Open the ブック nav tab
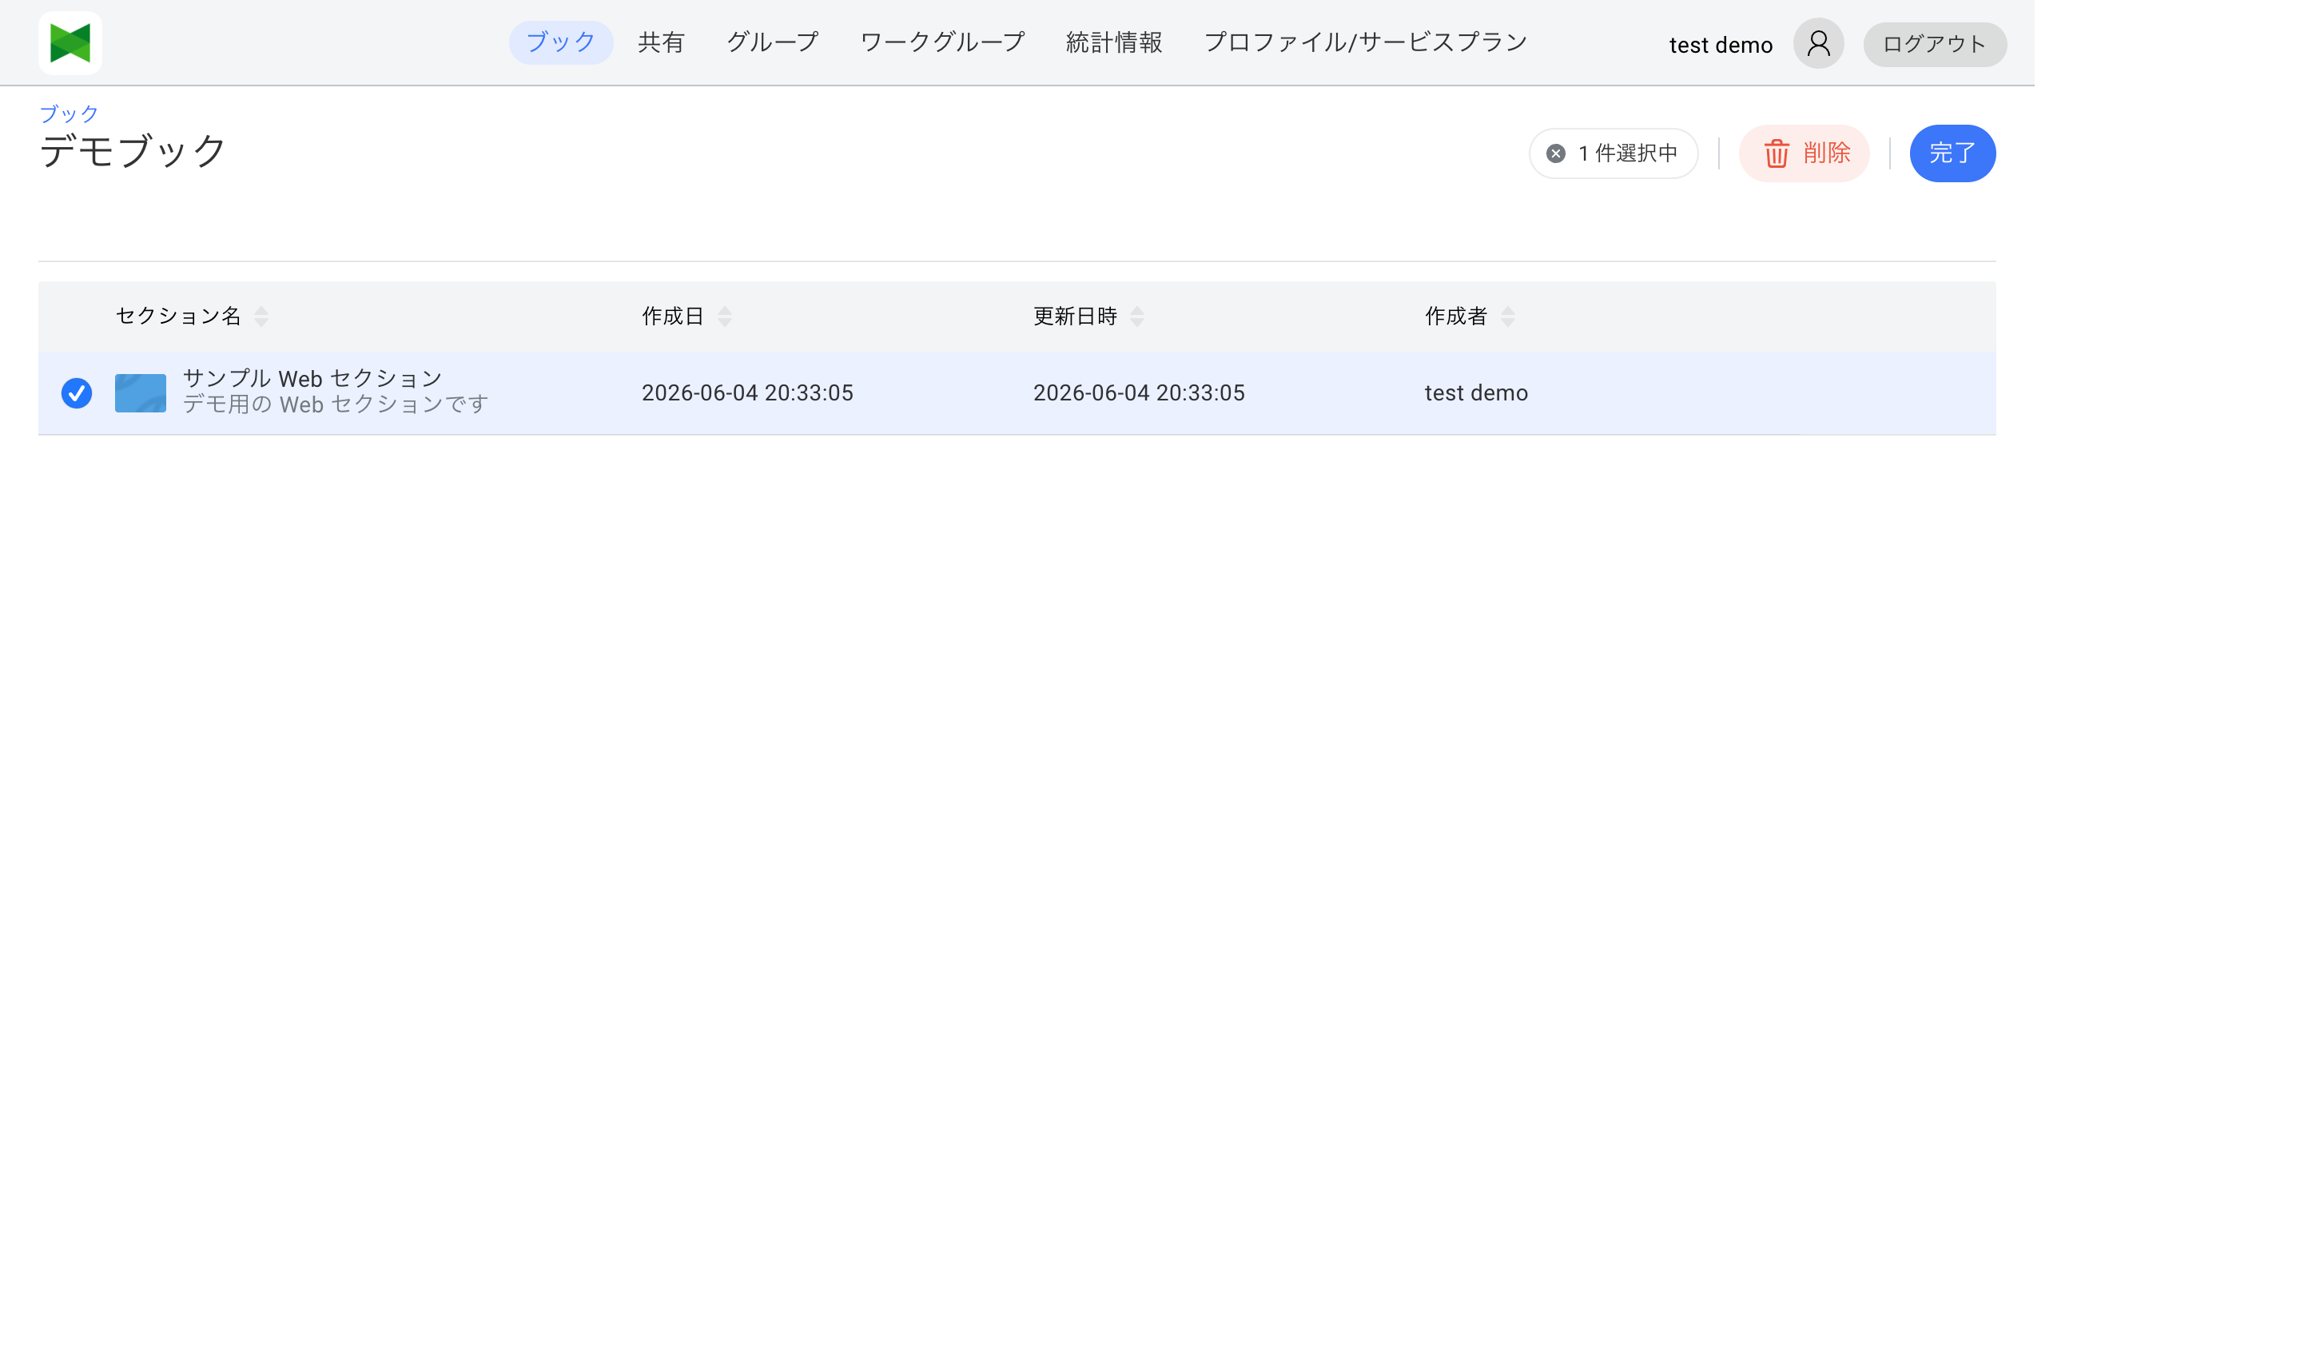 (x=561, y=43)
